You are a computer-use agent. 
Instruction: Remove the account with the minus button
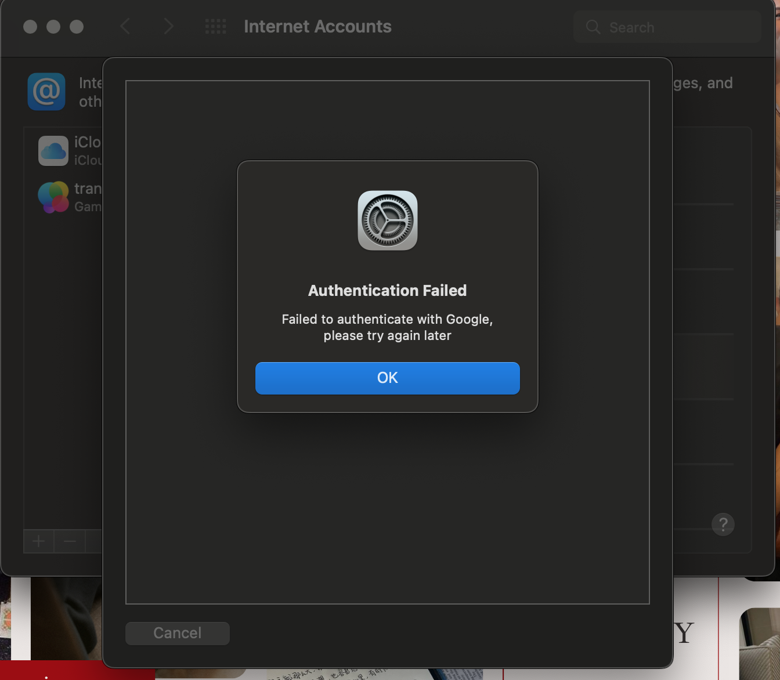pyautogui.click(x=70, y=541)
